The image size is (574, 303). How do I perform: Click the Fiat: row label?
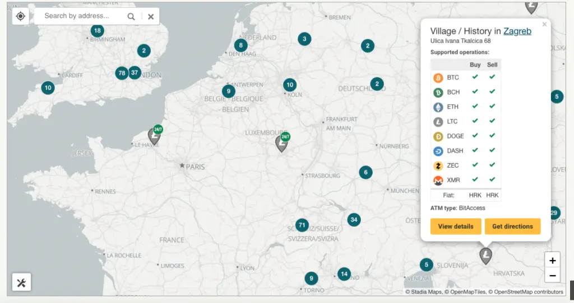point(448,195)
